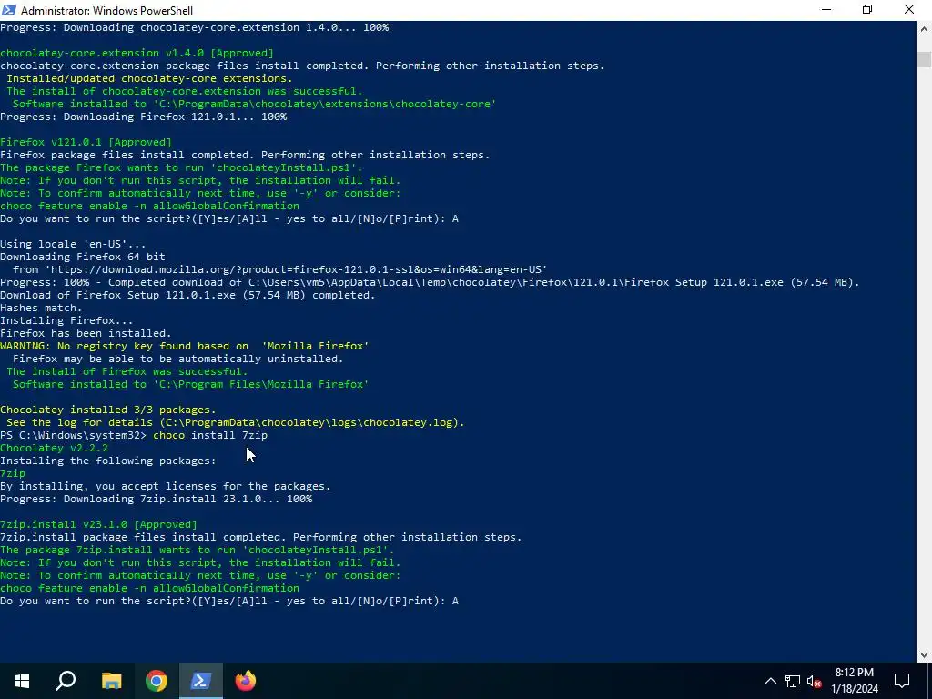
Task: Click '7zip.install v23.1.0 [Approved]' line
Action: click(98, 524)
